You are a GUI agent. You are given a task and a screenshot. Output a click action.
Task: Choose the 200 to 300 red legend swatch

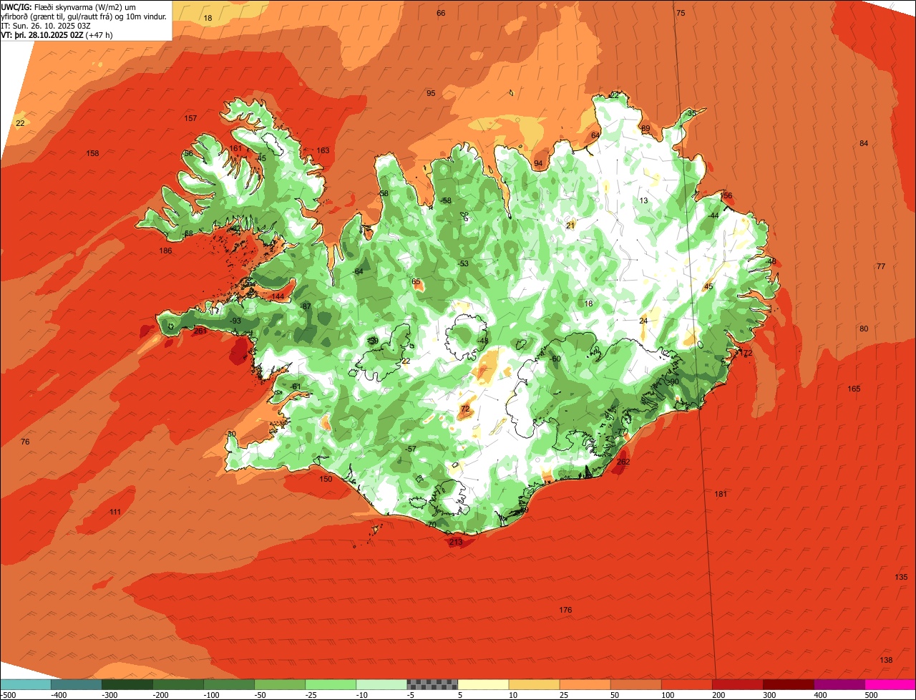(737, 684)
